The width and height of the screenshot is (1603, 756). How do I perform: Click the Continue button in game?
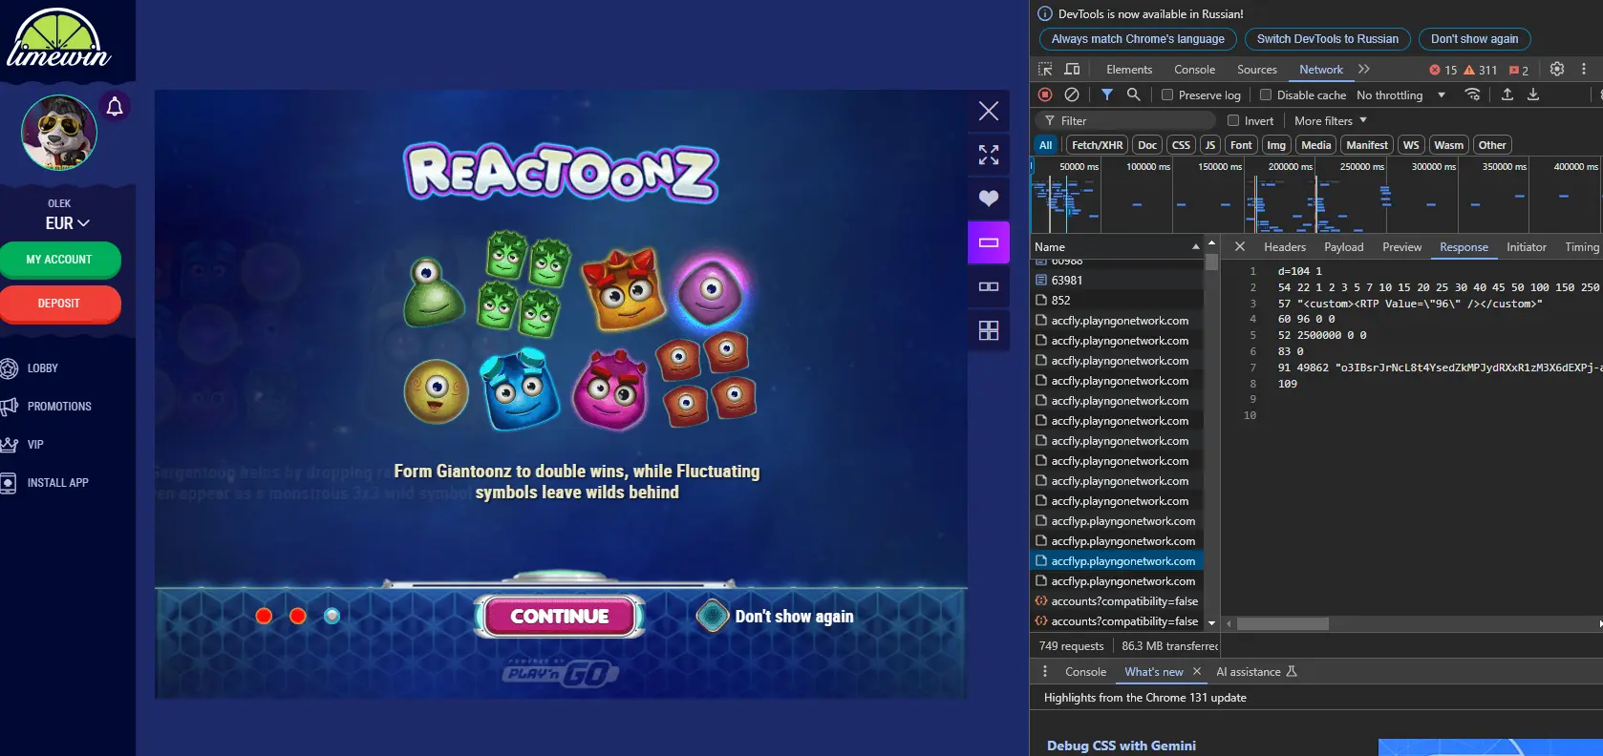click(560, 617)
